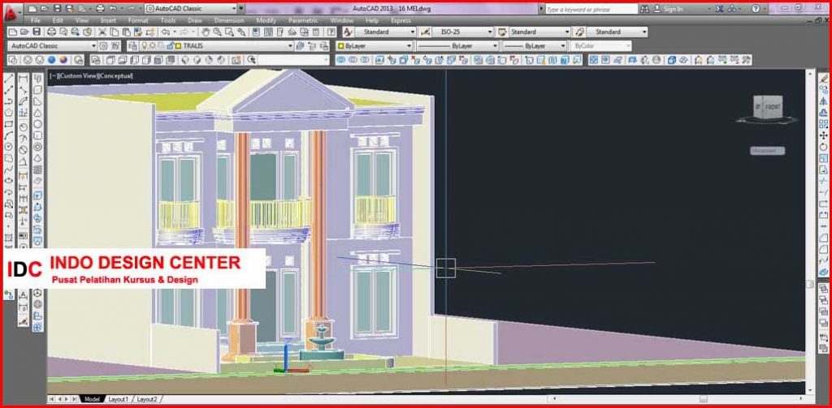The width and height of the screenshot is (832, 408).
Task: Click the Plot printer icon in standard toolbar
Action: pyautogui.click(x=53, y=32)
